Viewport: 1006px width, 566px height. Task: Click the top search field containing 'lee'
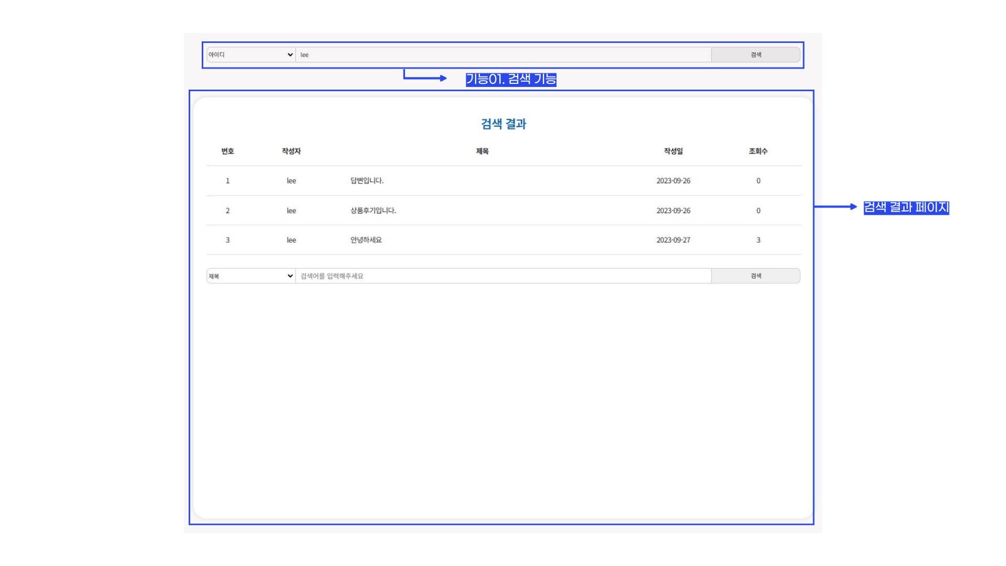(x=503, y=55)
